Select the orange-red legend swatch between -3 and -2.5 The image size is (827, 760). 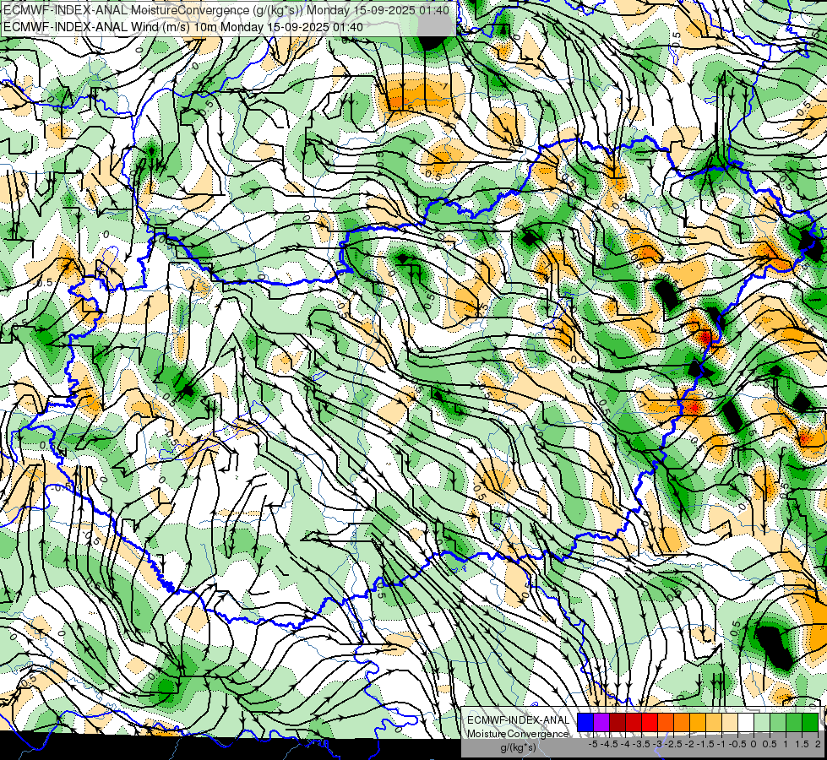[x=666, y=723]
